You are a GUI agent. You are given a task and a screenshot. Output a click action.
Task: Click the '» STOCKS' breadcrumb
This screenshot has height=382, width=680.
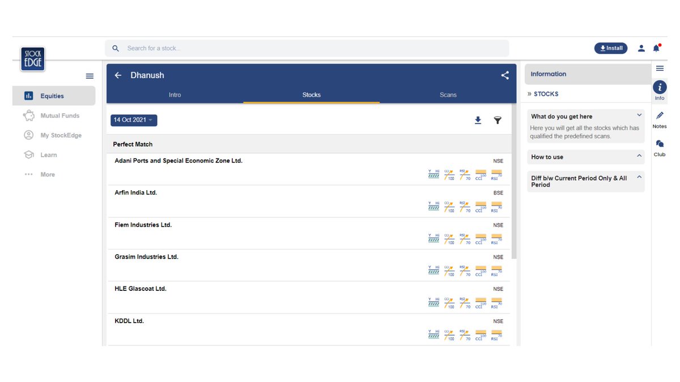tap(543, 94)
